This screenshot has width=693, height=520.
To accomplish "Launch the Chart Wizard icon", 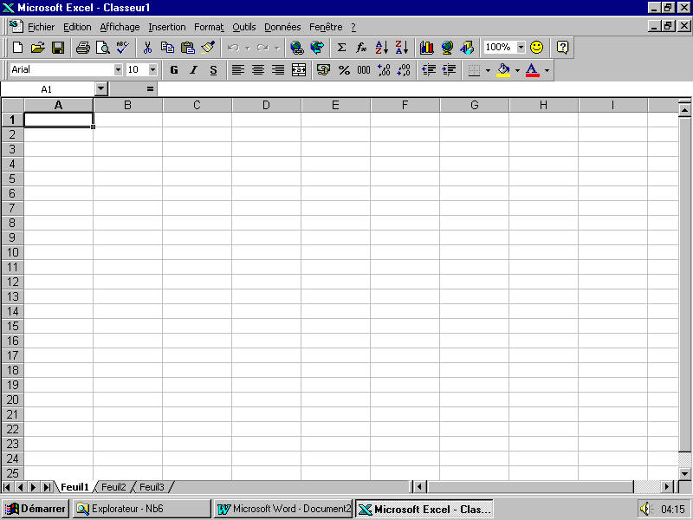I will click(x=426, y=48).
